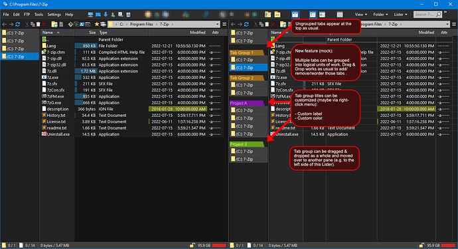Open favorites star in left toolbar
The width and height of the screenshot is (458, 249).
pyautogui.click(x=97, y=25)
